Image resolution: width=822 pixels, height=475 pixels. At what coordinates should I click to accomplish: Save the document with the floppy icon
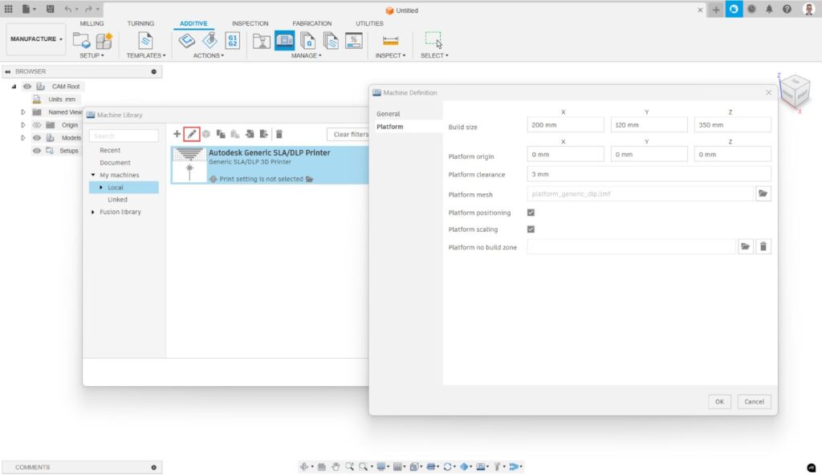tap(50, 9)
